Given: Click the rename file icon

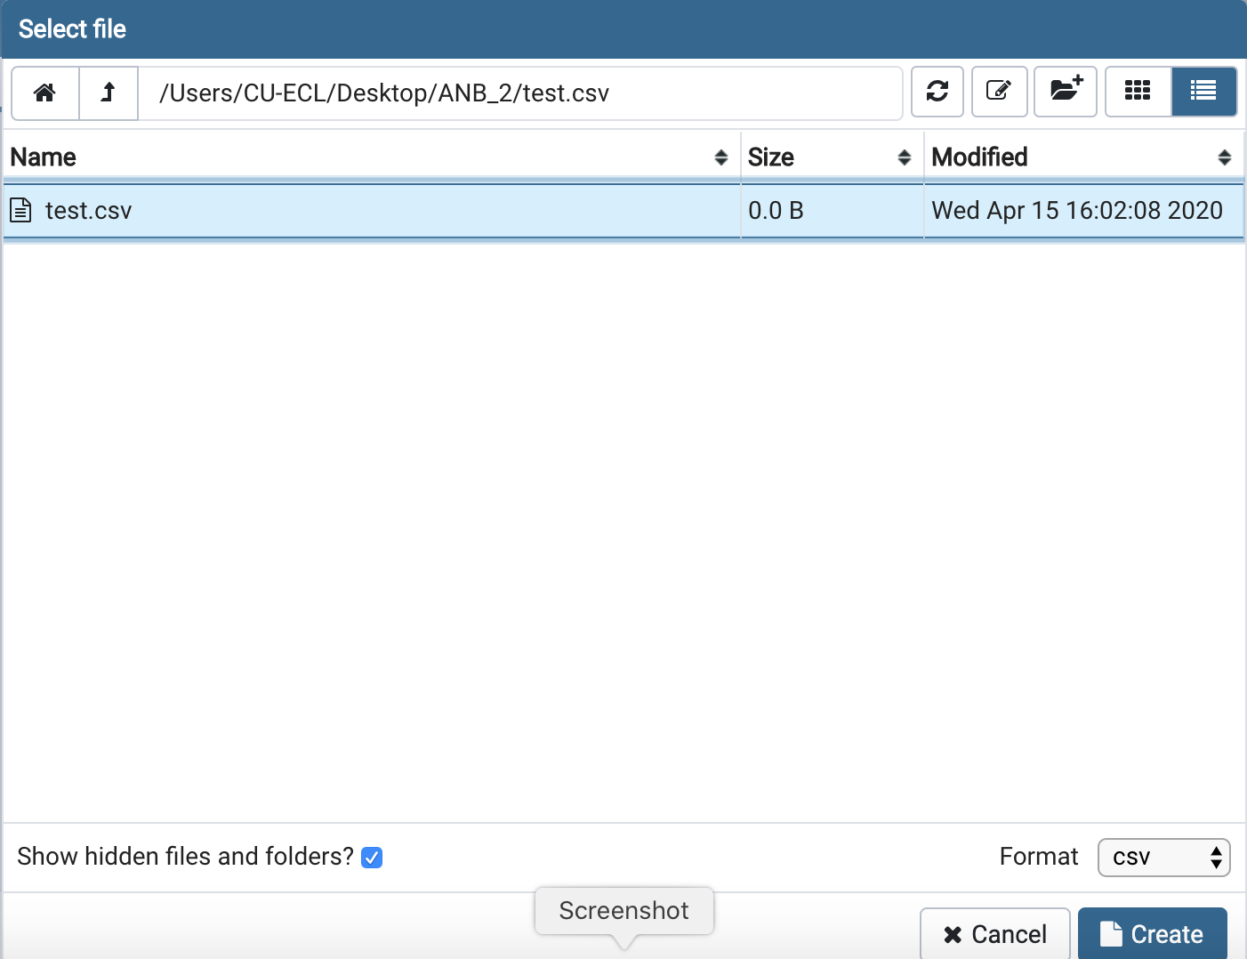Looking at the screenshot, I should click(x=999, y=92).
